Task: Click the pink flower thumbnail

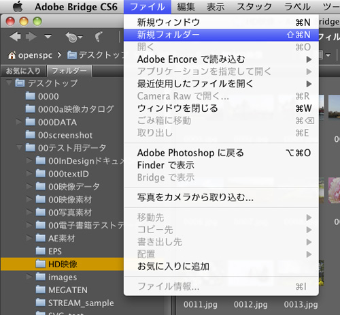Action: [335, 190]
